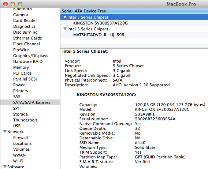Select the highlighted Intel 5 Series Chipset row
The width and height of the screenshot is (208, 169).
[134, 17]
